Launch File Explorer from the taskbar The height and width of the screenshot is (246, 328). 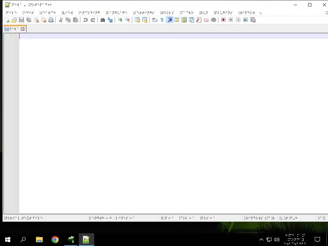39,240
